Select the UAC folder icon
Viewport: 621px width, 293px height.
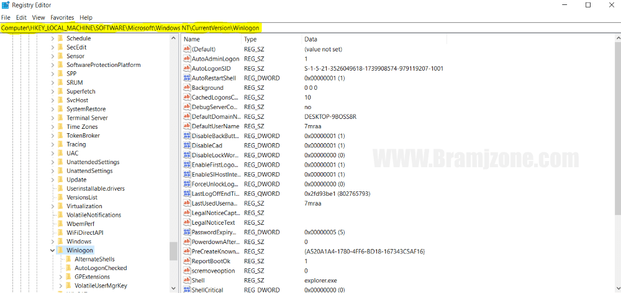[x=60, y=153]
